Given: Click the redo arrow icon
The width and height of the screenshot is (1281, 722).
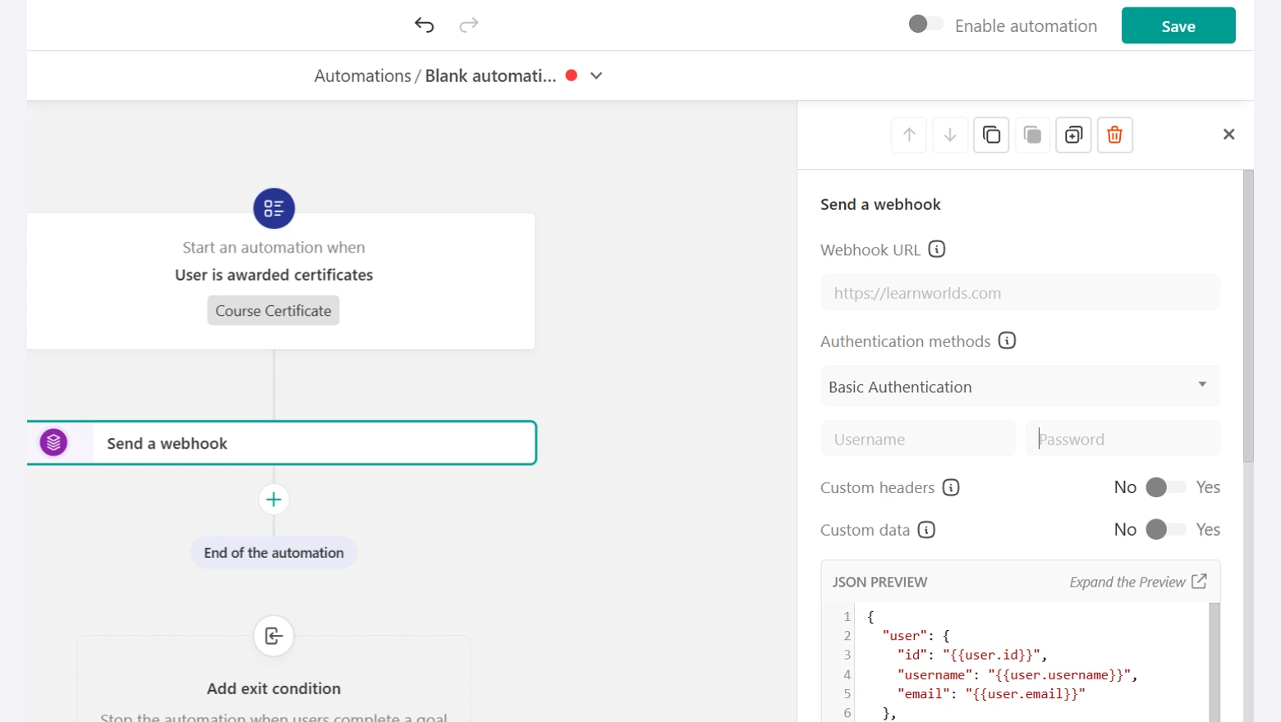Looking at the screenshot, I should click(x=469, y=25).
